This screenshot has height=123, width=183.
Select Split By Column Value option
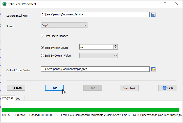pos(42,56)
